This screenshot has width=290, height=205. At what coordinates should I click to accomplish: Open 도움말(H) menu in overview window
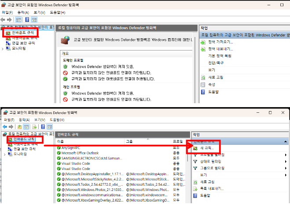tap(58, 13)
